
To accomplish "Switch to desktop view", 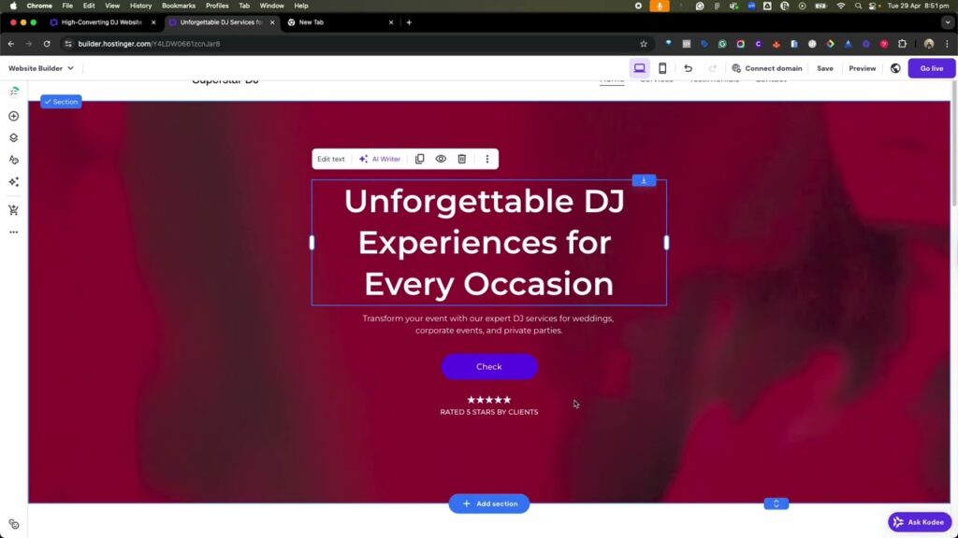I will pos(640,67).
